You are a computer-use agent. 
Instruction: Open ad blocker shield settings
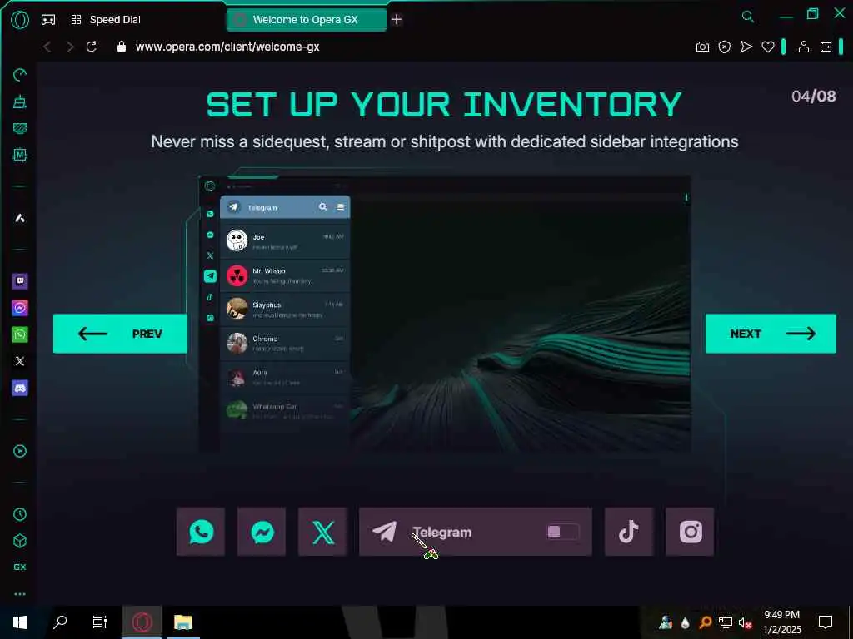[725, 47]
